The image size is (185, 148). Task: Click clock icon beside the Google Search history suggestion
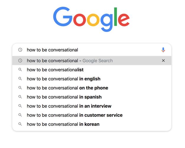(20, 61)
